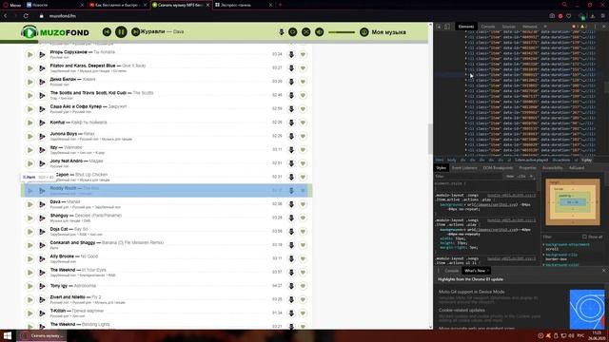Open the Doja Cat artist link
609x342 pixels.
59,229
